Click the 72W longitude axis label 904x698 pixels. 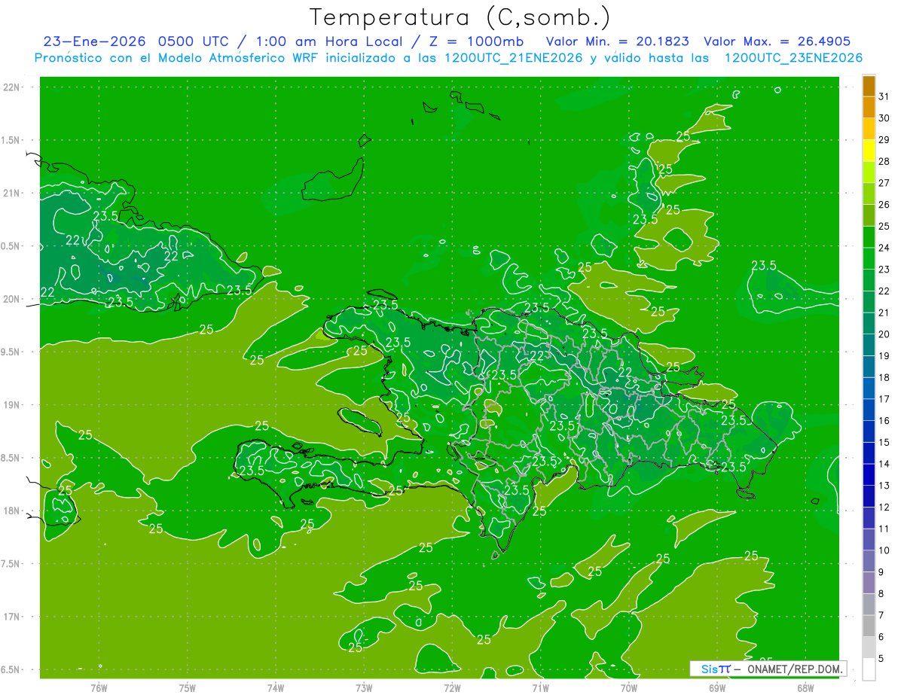[452, 687]
